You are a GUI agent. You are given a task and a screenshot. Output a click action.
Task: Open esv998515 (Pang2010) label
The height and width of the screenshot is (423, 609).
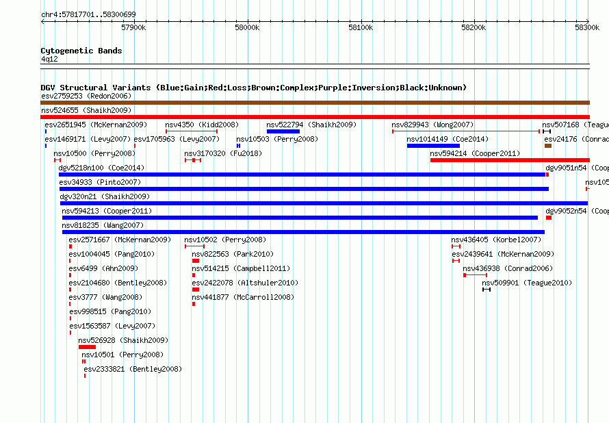110,311
